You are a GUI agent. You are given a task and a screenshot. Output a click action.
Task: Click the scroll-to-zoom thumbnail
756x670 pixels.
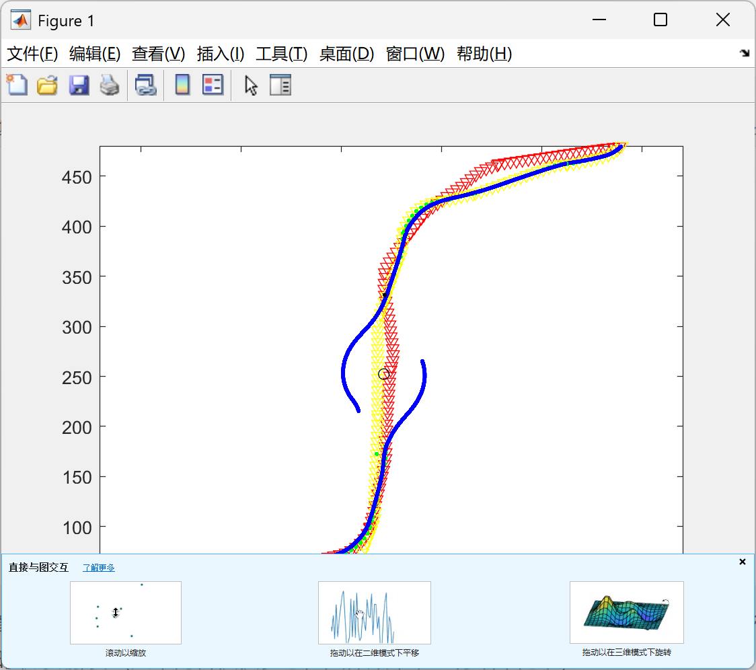126,613
